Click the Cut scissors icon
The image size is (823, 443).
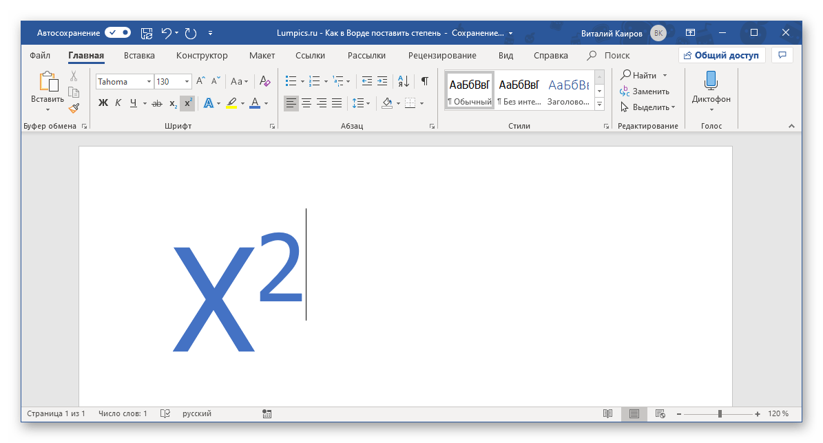74,76
